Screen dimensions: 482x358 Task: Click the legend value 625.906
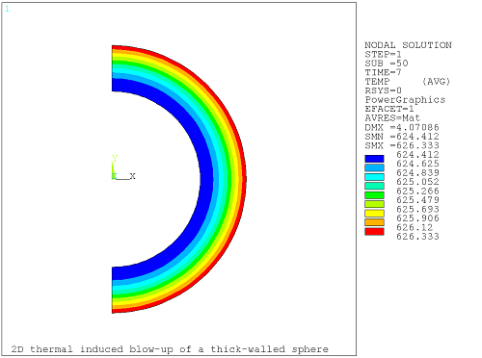(417, 218)
